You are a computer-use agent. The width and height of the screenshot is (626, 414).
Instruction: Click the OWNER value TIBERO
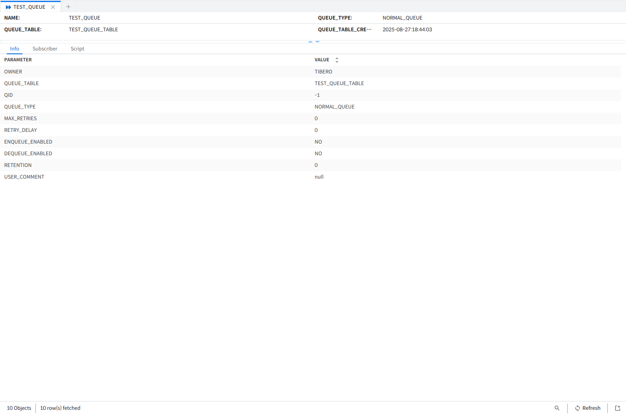(323, 72)
